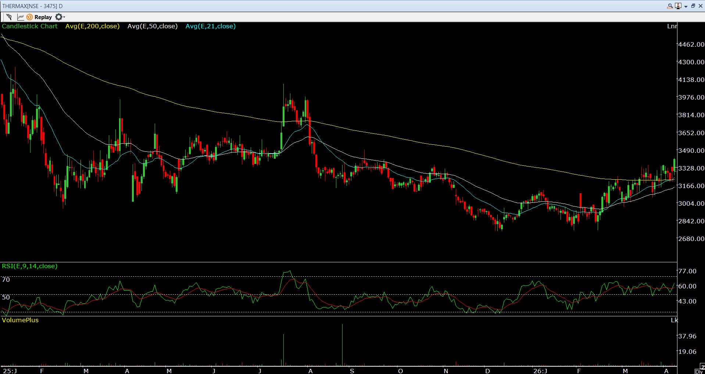Open chart settings via gear icon
The image size is (705, 374).
(x=58, y=17)
